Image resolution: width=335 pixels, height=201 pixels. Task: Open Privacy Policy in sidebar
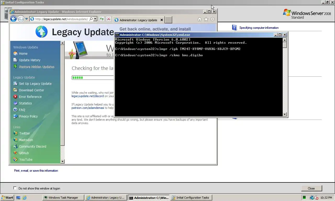tap(28, 116)
